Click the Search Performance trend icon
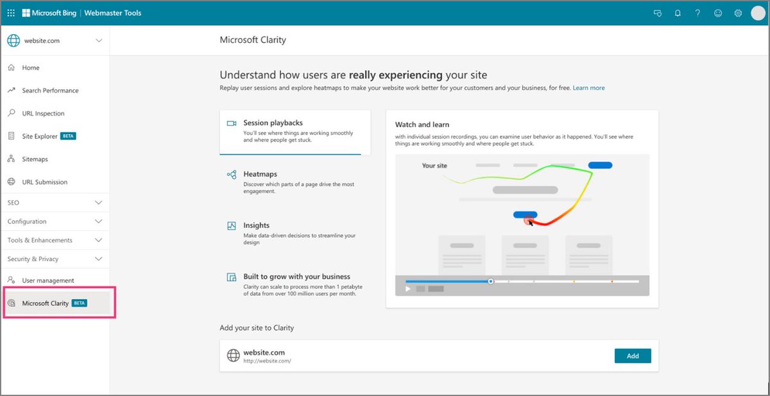This screenshot has height=396, width=770. point(11,90)
